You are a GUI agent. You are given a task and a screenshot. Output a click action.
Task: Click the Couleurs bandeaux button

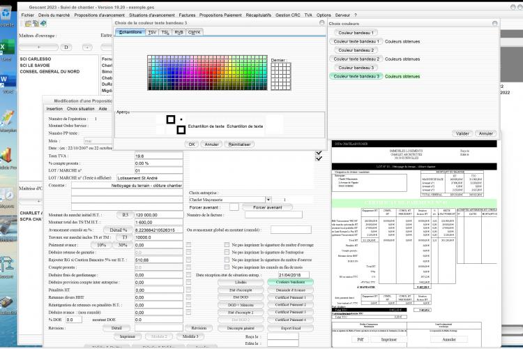pyautogui.click(x=290, y=282)
